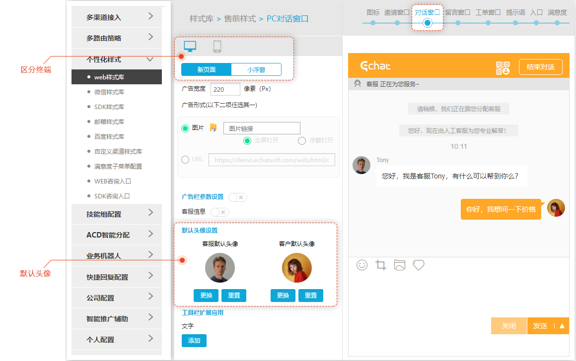This screenshot has height=361, width=576.
Task: Click the 留言窗口 step marker
Action: click(458, 22)
